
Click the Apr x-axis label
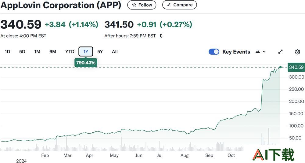pos(89,155)
